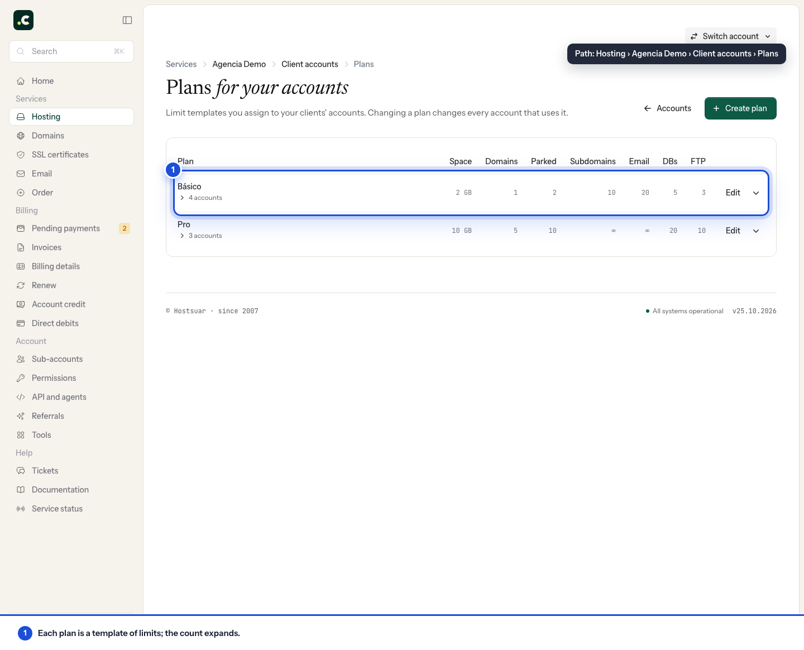
Task: Click the Subdomains column header
Action: click(593, 161)
